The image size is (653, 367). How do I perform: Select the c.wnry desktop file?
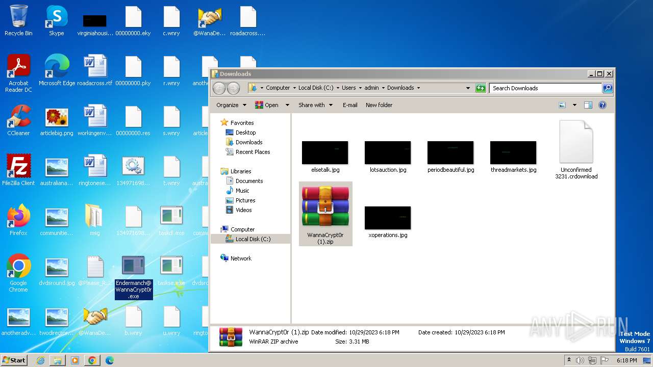pyautogui.click(x=171, y=21)
